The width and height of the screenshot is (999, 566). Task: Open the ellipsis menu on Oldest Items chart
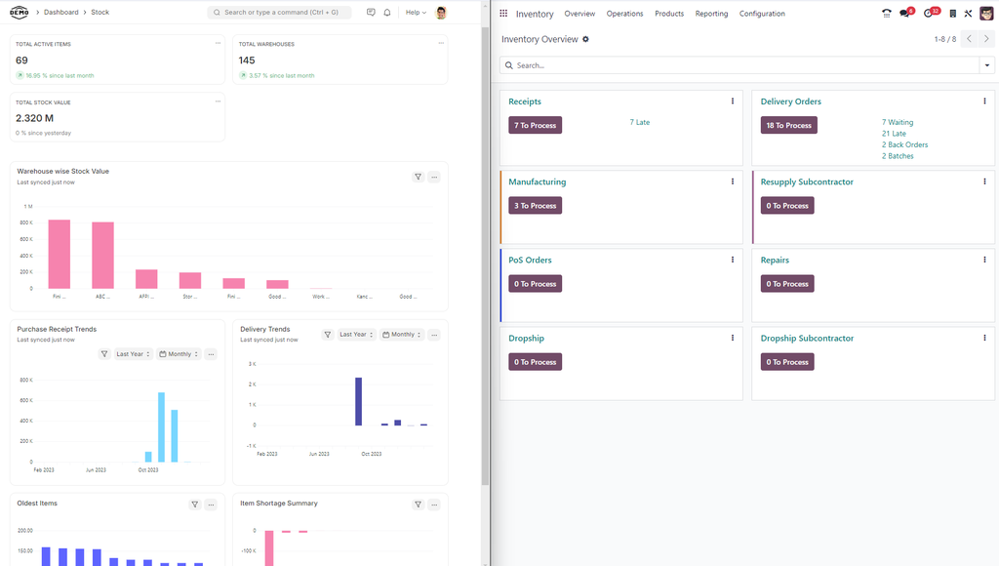(211, 505)
